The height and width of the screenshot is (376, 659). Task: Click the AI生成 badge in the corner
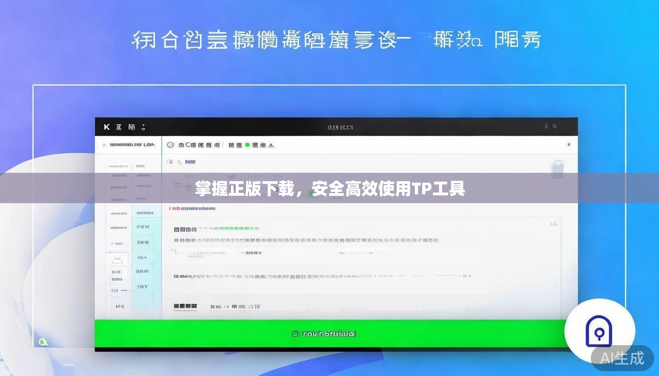click(622, 358)
